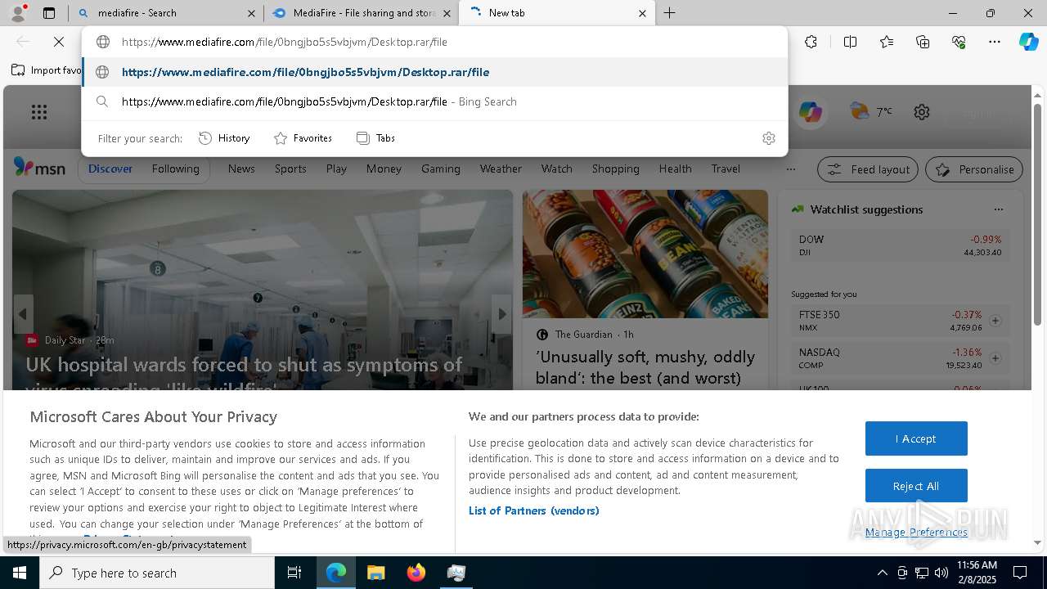
Task: Select the mediafire URL suggestion
Action: click(x=434, y=72)
